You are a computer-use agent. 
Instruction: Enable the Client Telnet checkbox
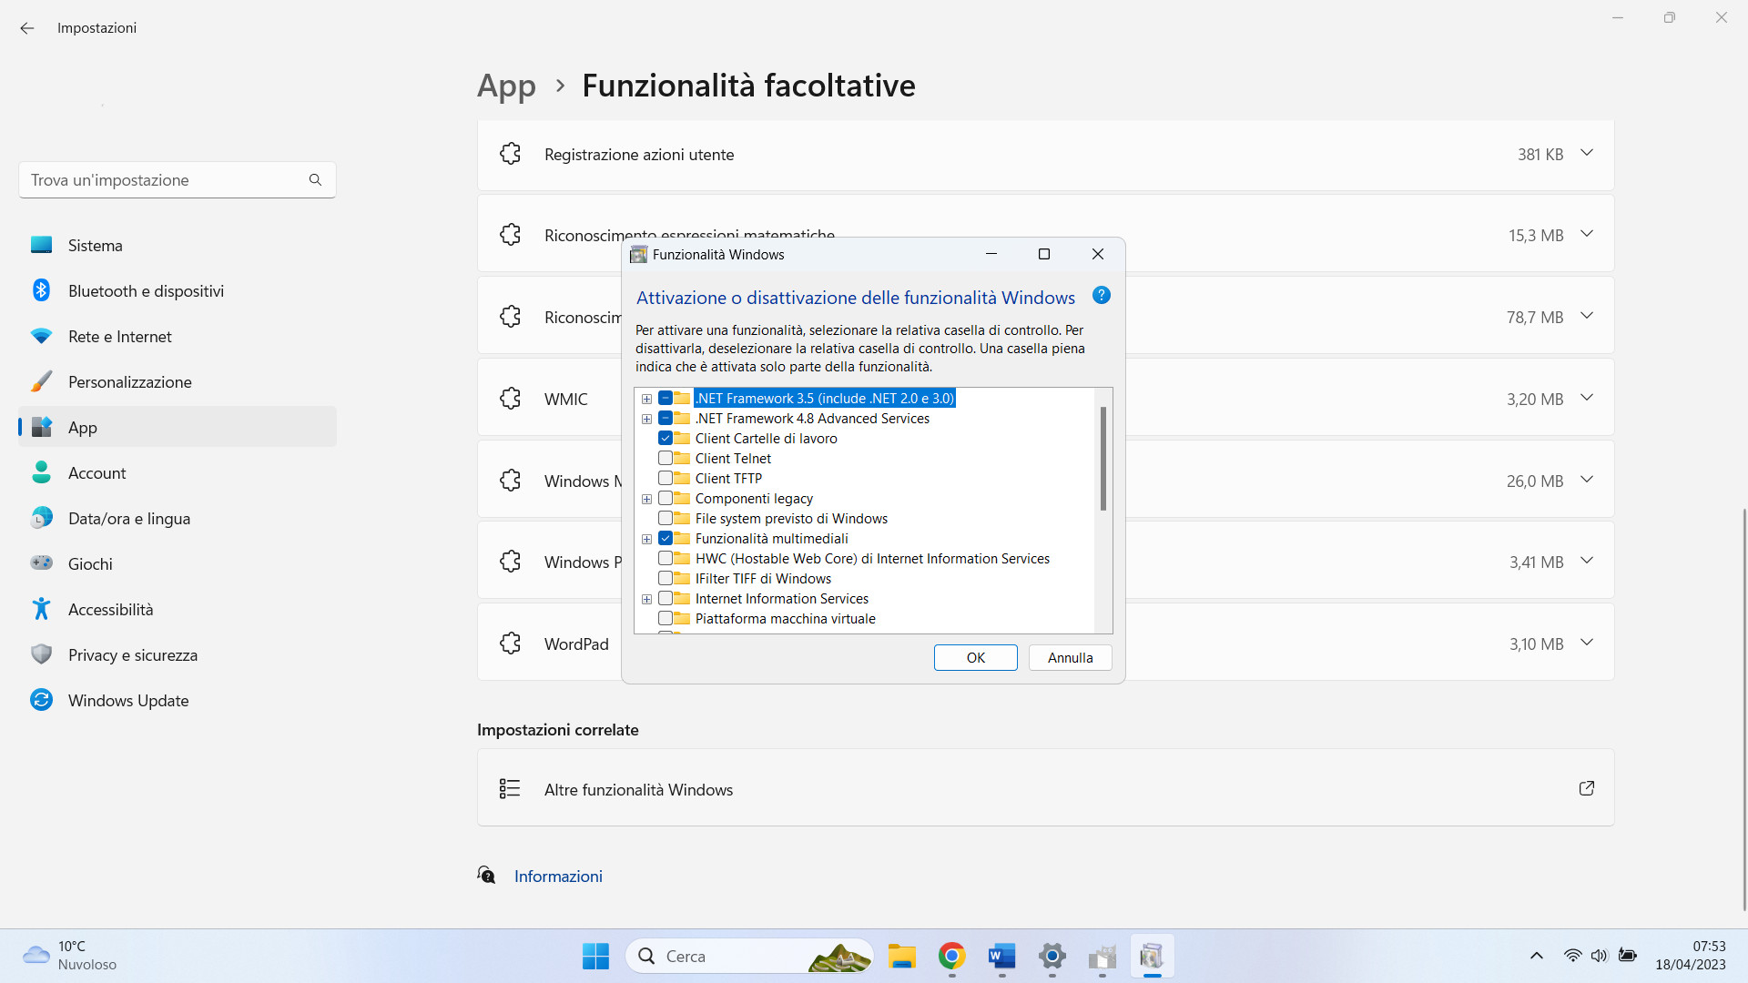[x=666, y=458]
